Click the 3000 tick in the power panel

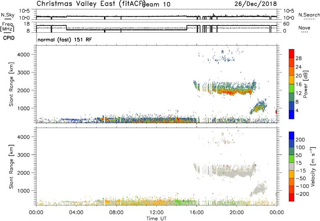click(24, 73)
